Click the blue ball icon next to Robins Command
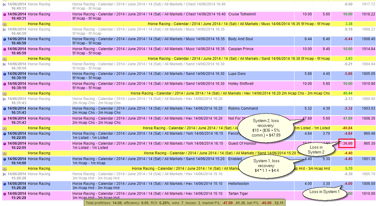The image size is (376, 206). (x=4, y=108)
